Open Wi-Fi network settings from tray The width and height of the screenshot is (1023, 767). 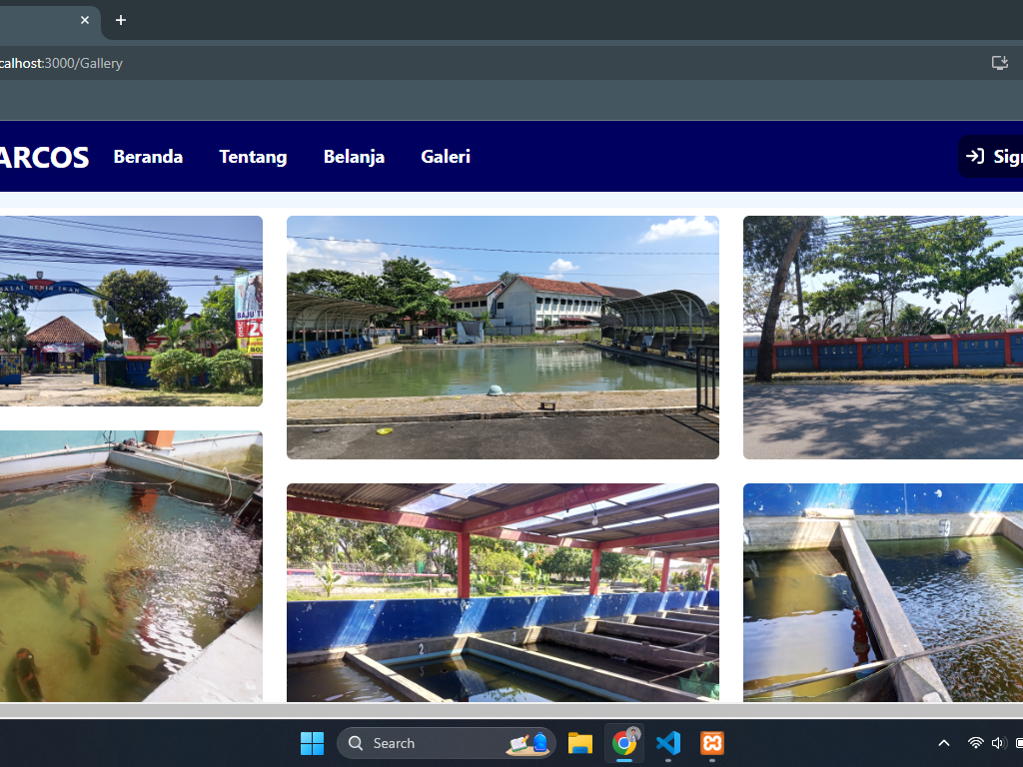click(x=975, y=743)
